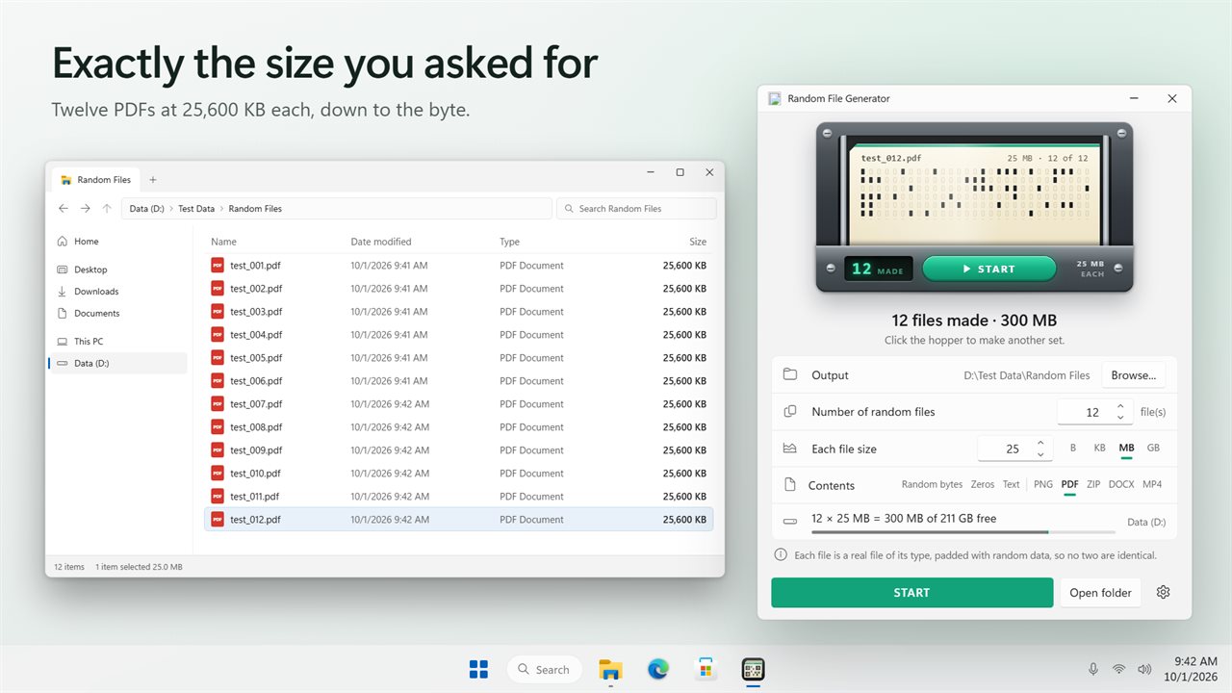Click the Open folder button
The height and width of the screenshot is (693, 1232).
point(1100,593)
